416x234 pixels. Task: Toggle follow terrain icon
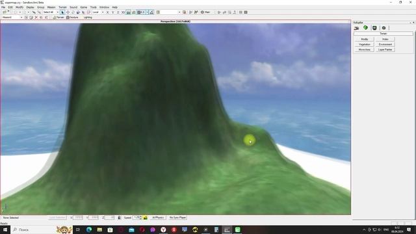129,12
